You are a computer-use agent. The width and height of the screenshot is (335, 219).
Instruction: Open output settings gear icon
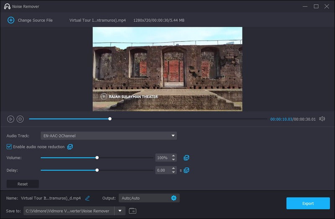pyautogui.click(x=174, y=198)
